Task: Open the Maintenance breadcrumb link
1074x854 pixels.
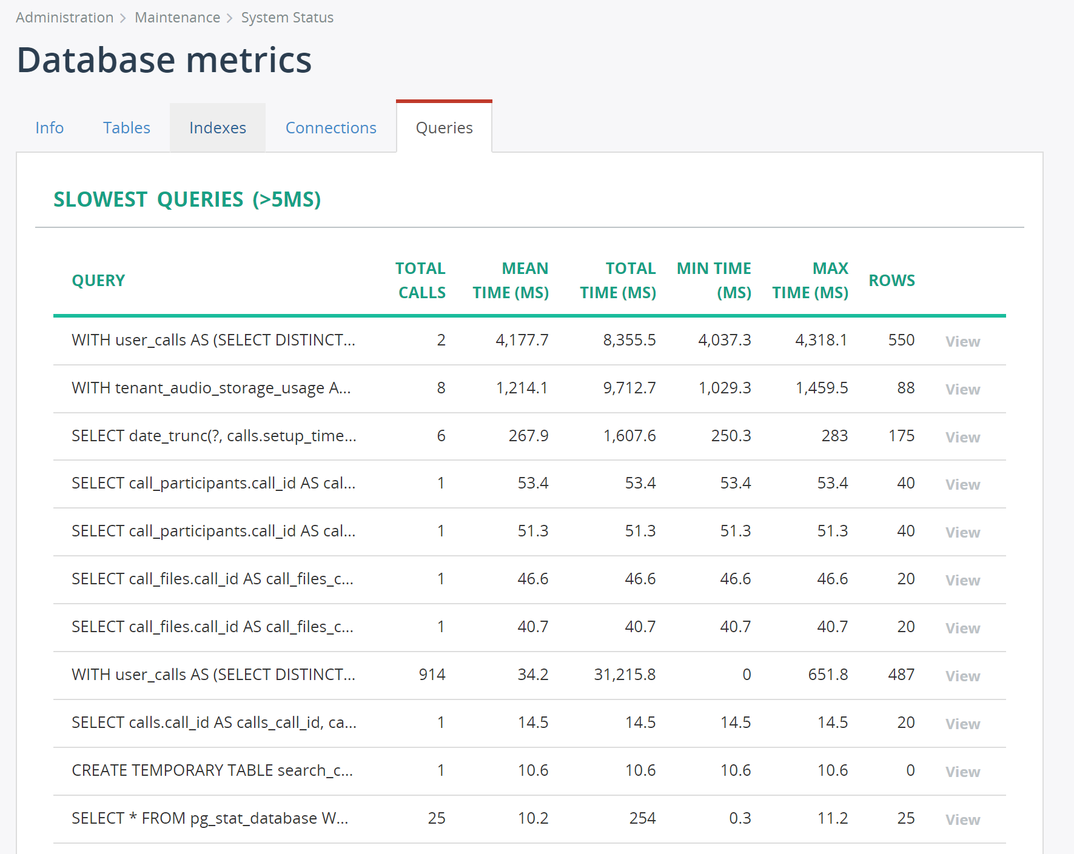Action: (x=178, y=18)
